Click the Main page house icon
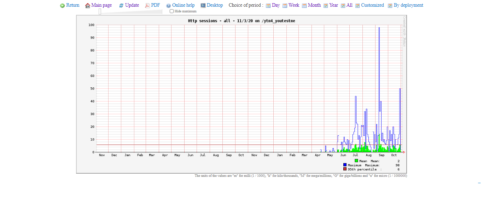 coord(88,6)
